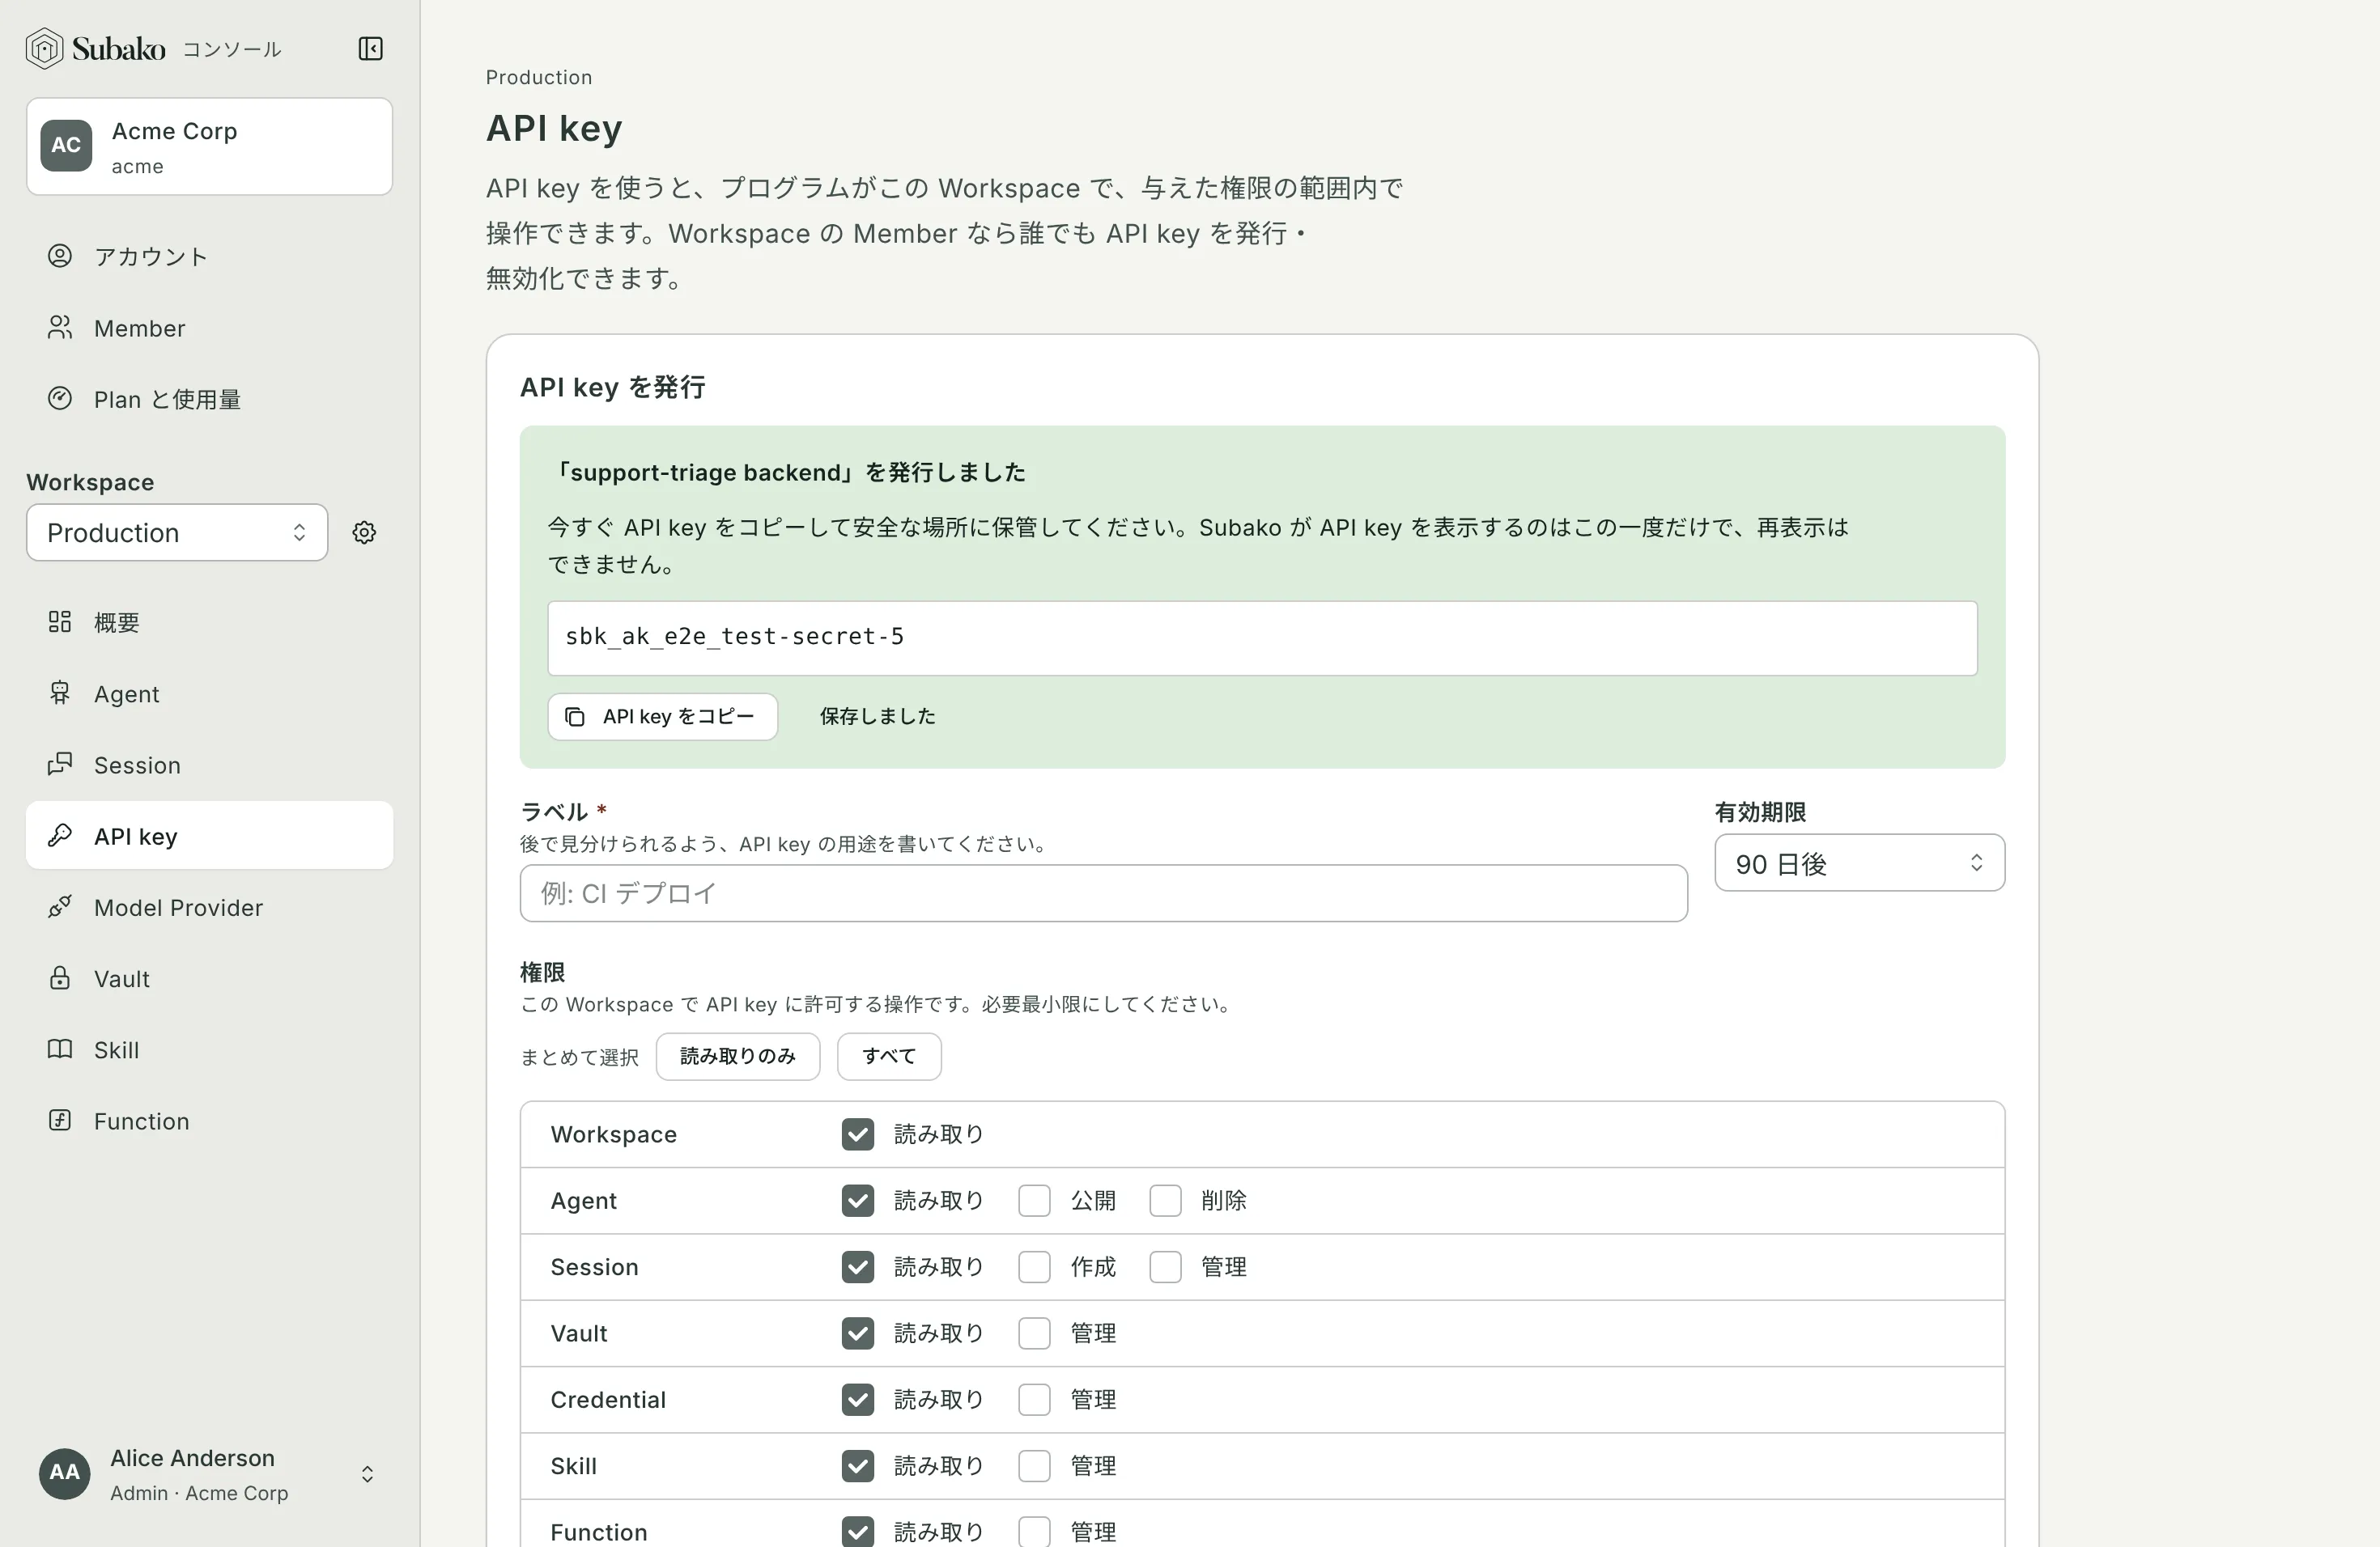Click the Credential row label
The image size is (2380, 1547).
(x=608, y=1400)
